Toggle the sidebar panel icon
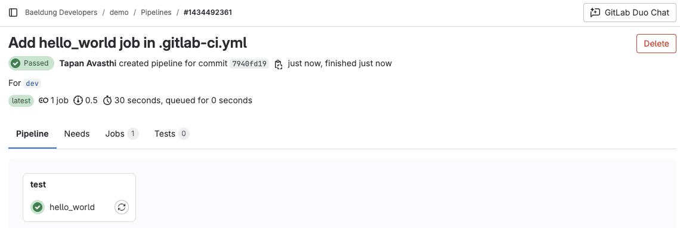This screenshot has height=228, width=680. pyautogui.click(x=13, y=13)
